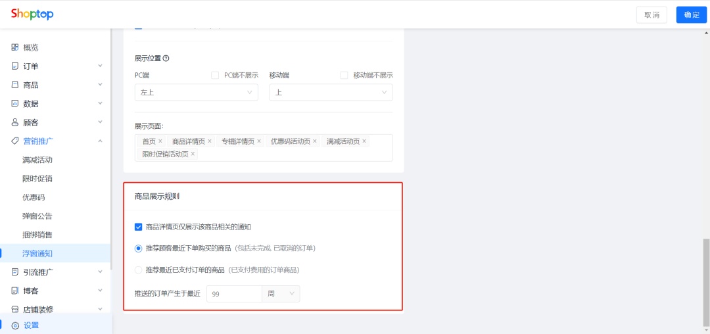The width and height of the screenshot is (710, 334).
Task: Remove the 满减活动页 tag
Action: coord(364,141)
